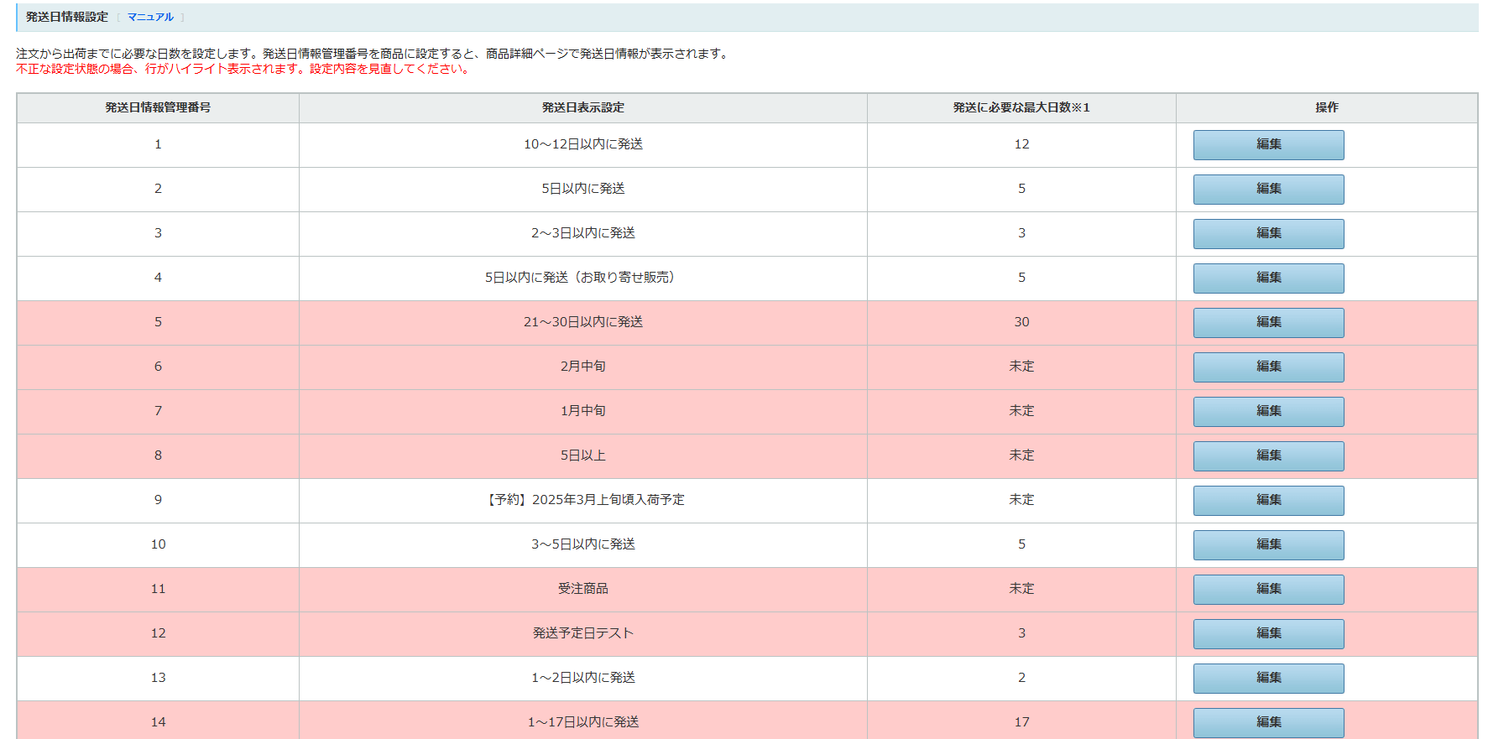1509x739 pixels.
Task: Edit the 発送予定日テスト row
Action: [1268, 633]
